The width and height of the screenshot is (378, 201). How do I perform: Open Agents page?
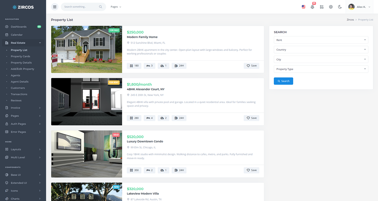15,75
